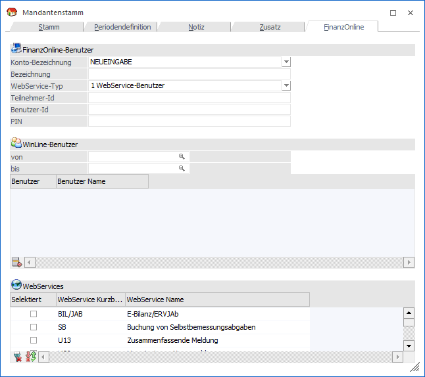Expand the WebService-Typ dropdown
425x377 pixels.
(x=286, y=85)
